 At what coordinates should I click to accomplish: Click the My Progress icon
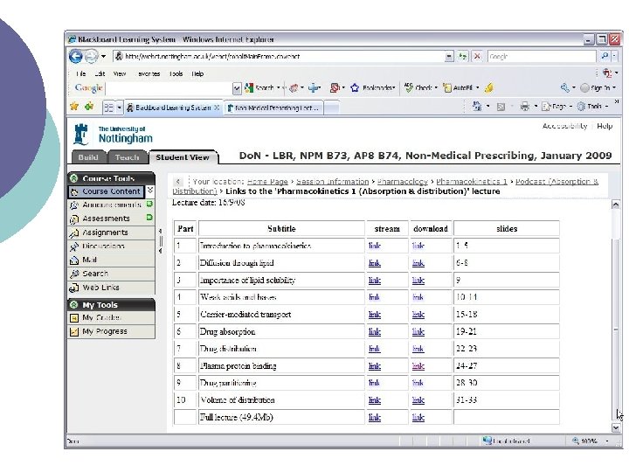click(x=73, y=331)
